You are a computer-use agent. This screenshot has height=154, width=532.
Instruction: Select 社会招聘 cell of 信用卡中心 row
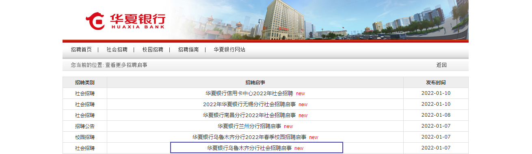[85, 93]
